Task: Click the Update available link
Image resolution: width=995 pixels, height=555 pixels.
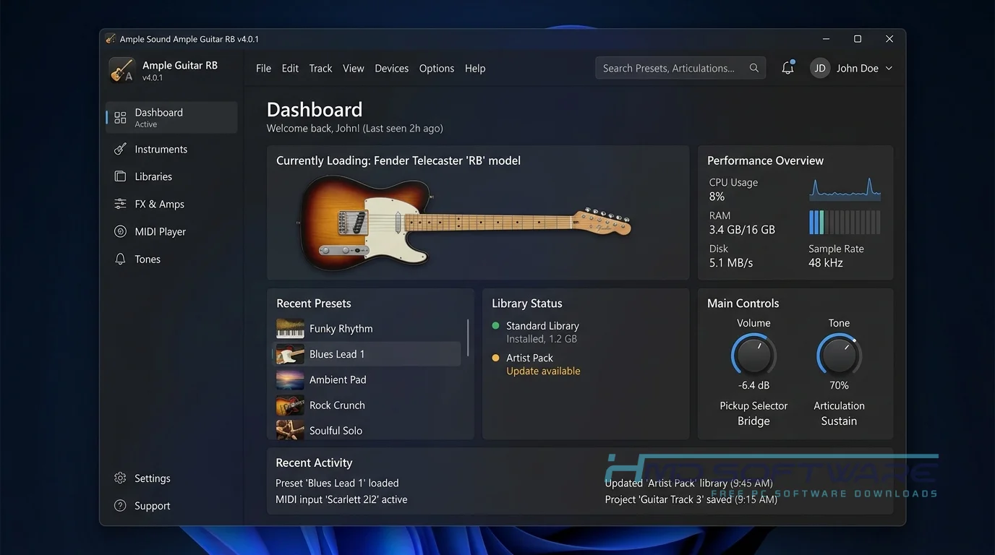Action: point(543,371)
